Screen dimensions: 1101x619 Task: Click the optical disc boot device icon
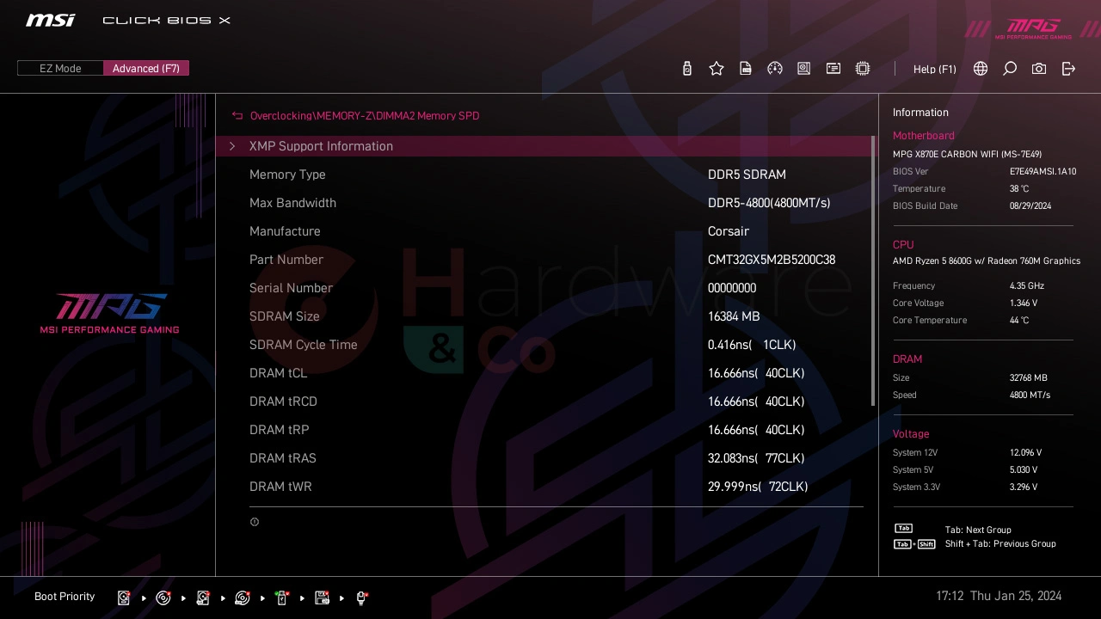163,598
